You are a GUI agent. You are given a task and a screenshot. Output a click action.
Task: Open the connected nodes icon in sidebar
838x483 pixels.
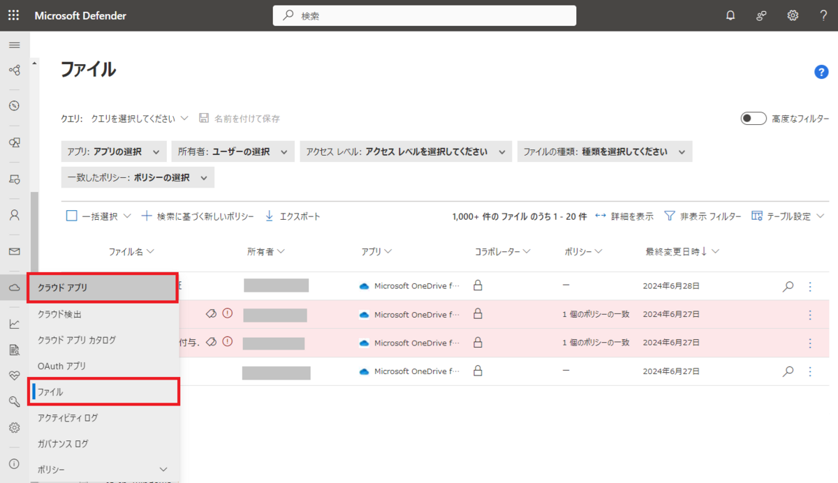coord(14,70)
